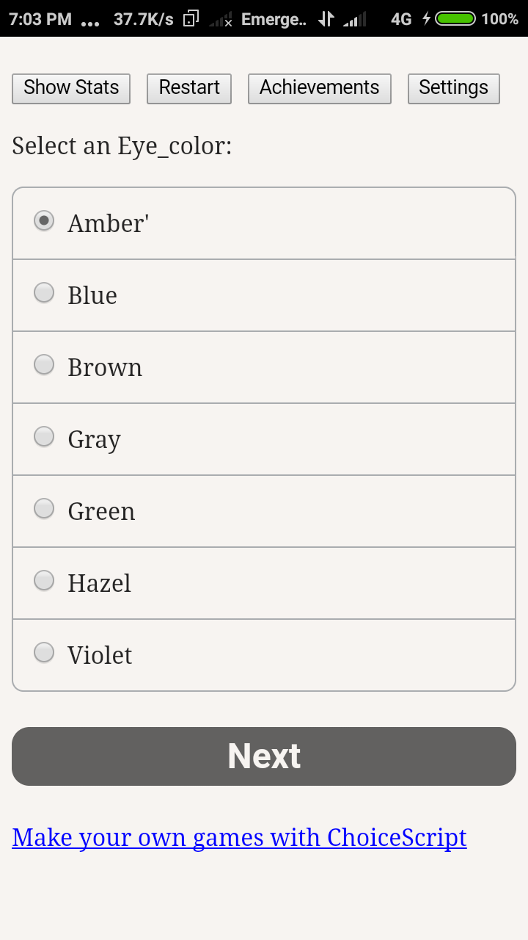Choose Blue eye color option
Screen dimensions: 528x940
tap(45, 292)
